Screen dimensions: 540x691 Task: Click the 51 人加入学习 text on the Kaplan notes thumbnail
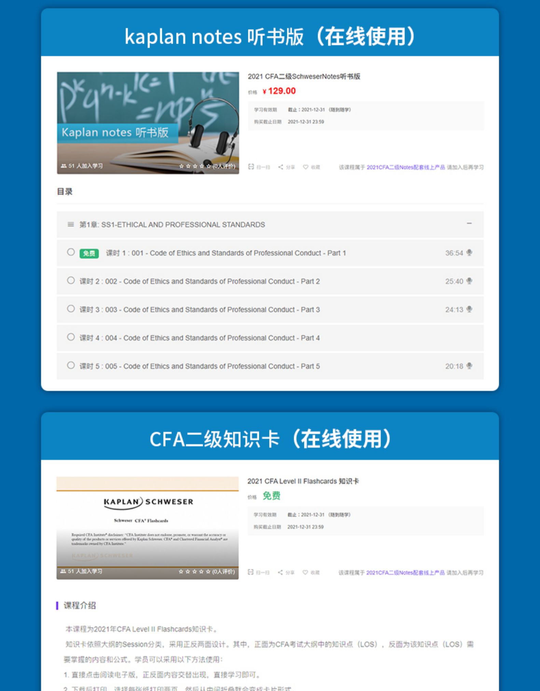point(85,166)
